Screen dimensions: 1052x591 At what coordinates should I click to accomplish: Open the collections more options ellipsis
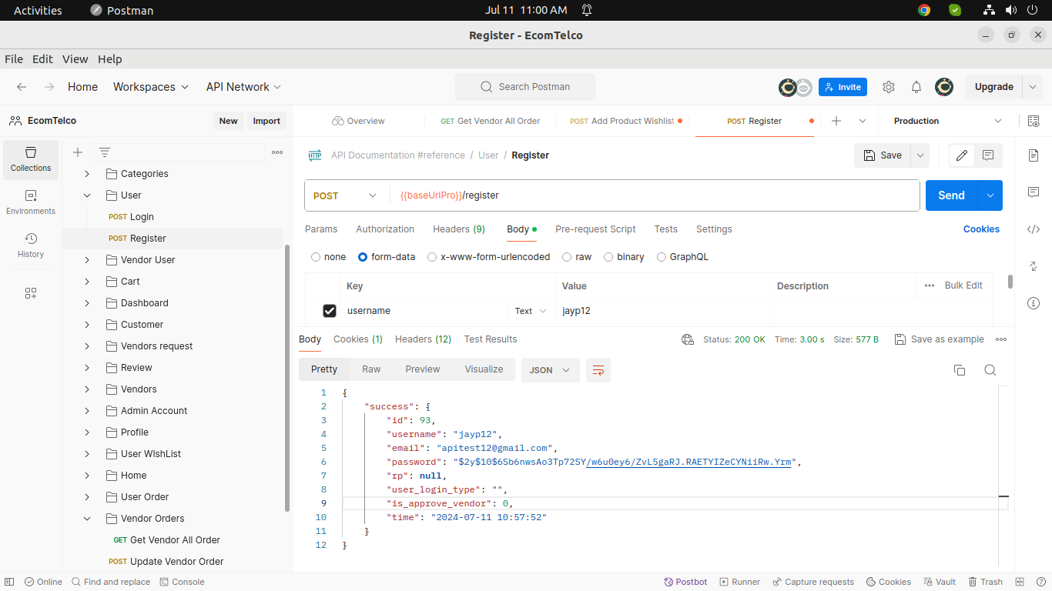tap(277, 152)
